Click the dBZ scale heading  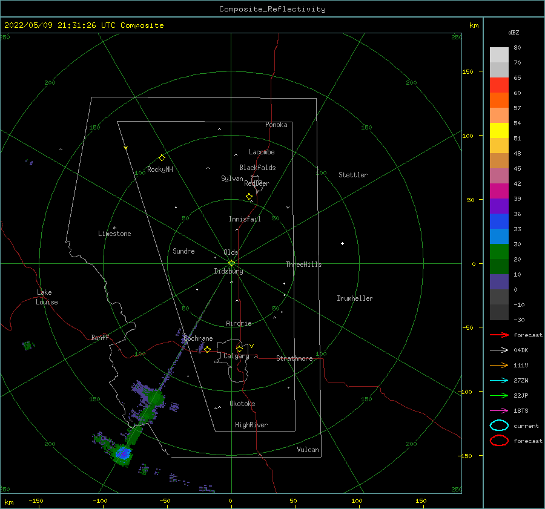pyautogui.click(x=514, y=32)
